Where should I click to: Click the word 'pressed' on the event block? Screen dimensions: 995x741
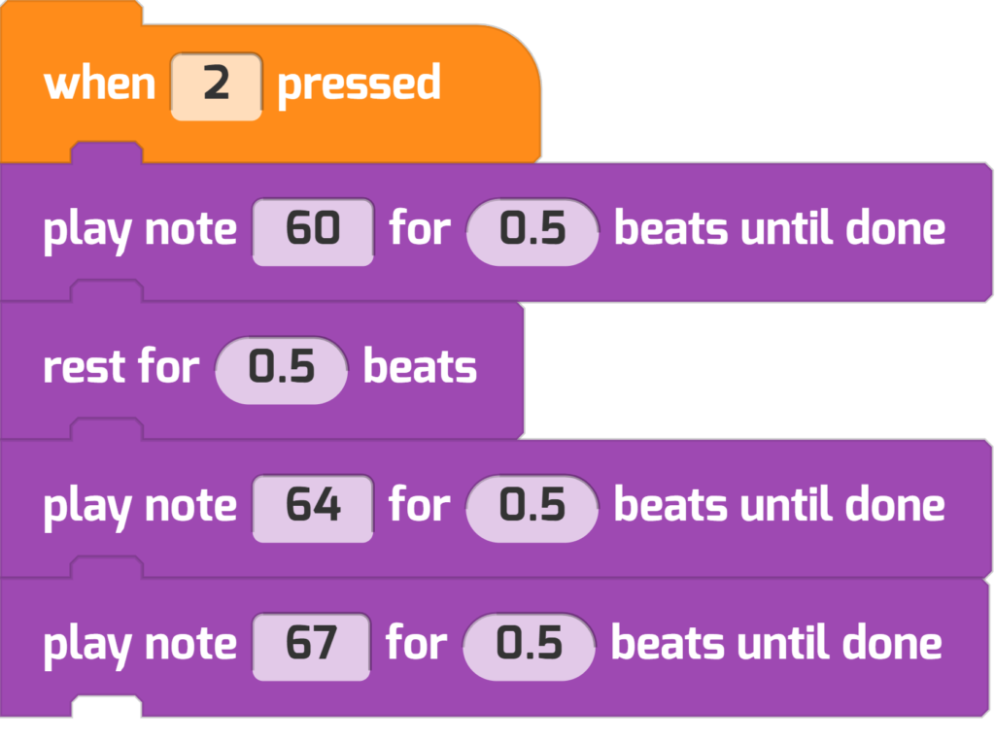[x=359, y=85]
